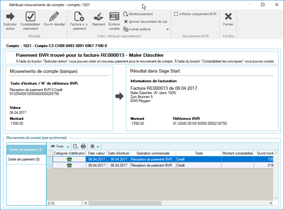Image resolution: width=284 pixels, height=210 pixels.
Task: Click bank reference number 913254000100500000000200750
Action: [x=34, y=94]
